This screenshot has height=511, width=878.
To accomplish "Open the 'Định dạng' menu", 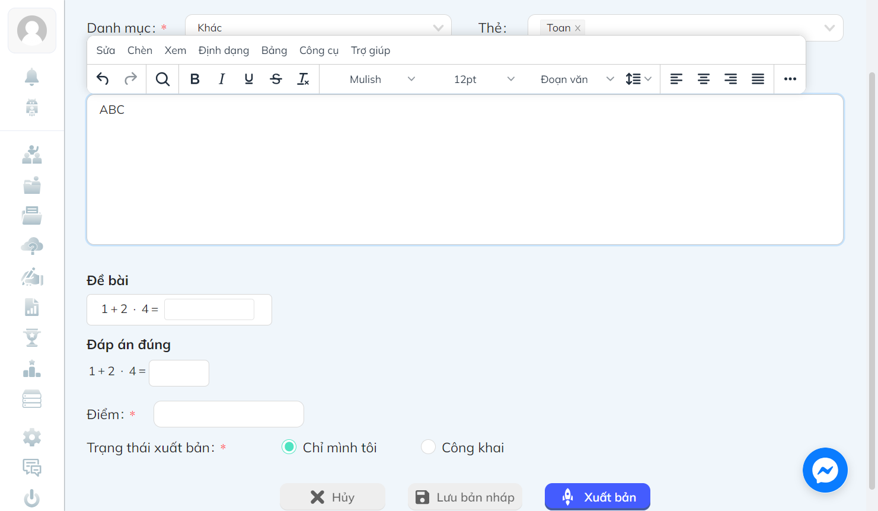I will pyautogui.click(x=224, y=50).
